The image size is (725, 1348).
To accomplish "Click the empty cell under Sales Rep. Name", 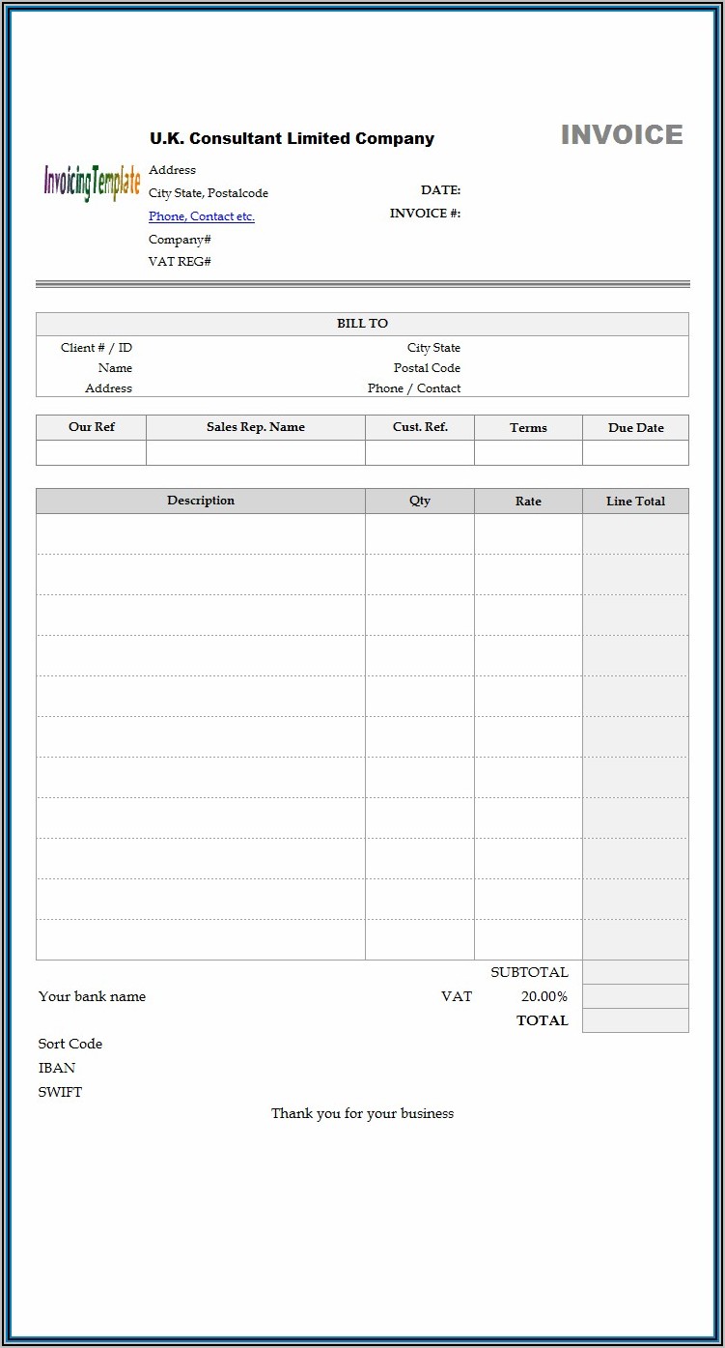I will [255, 453].
